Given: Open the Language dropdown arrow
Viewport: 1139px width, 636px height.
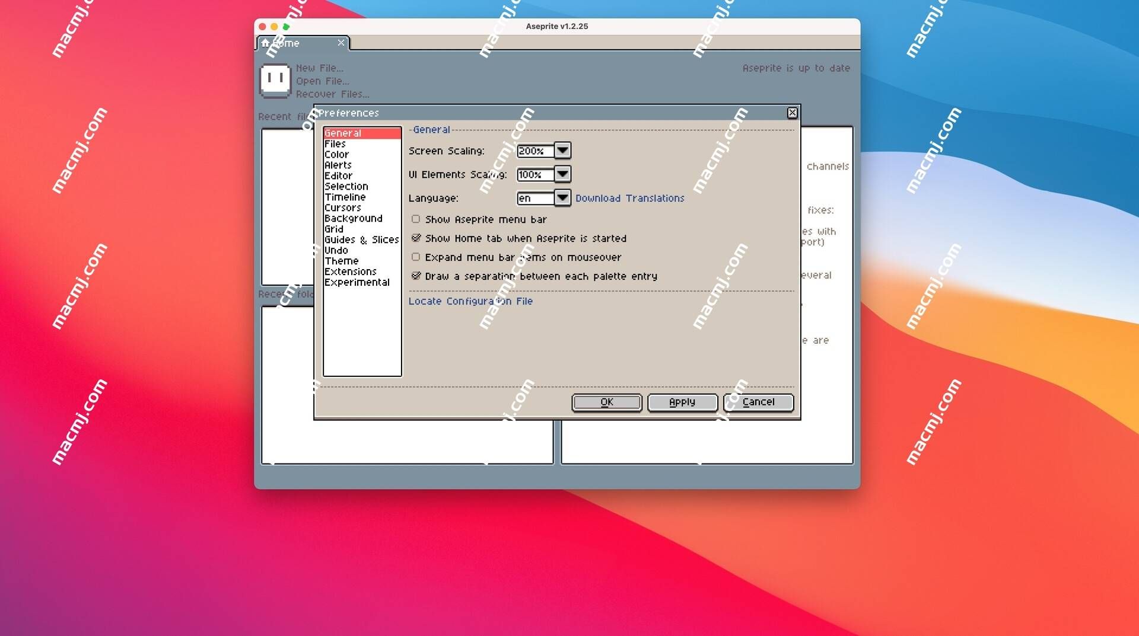Looking at the screenshot, I should 562,198.
